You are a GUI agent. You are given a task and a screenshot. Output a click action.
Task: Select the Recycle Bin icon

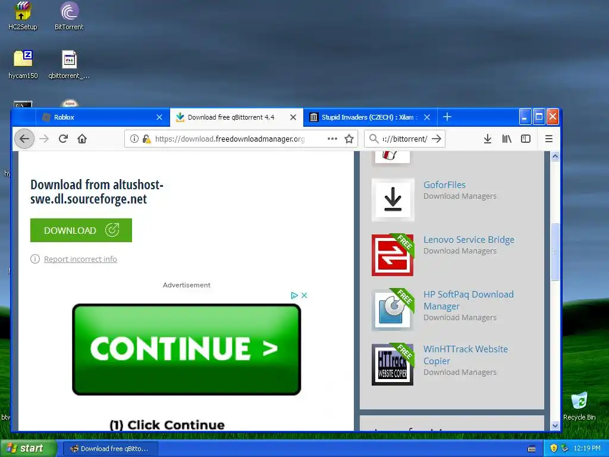coord(579,406)
